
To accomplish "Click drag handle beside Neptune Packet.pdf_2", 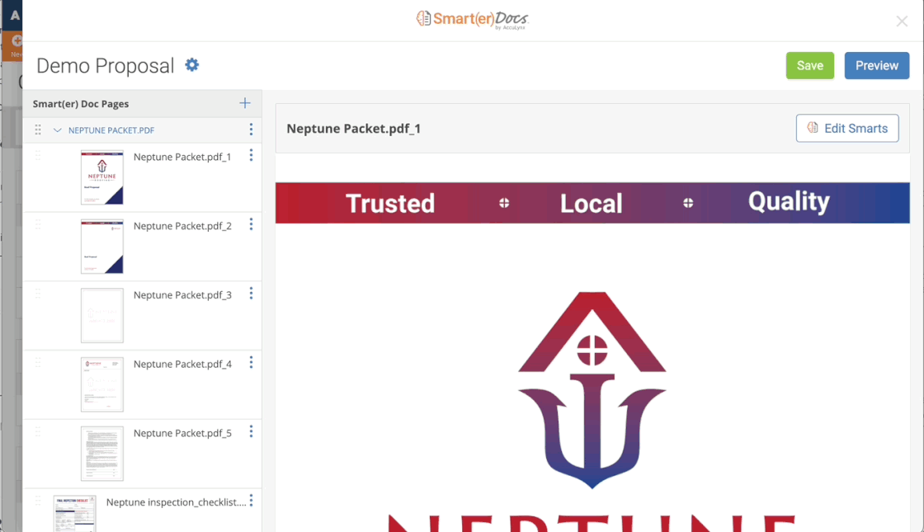I will click(38, 224).
